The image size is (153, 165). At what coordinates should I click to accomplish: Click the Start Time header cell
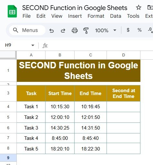tap(60, 93)
